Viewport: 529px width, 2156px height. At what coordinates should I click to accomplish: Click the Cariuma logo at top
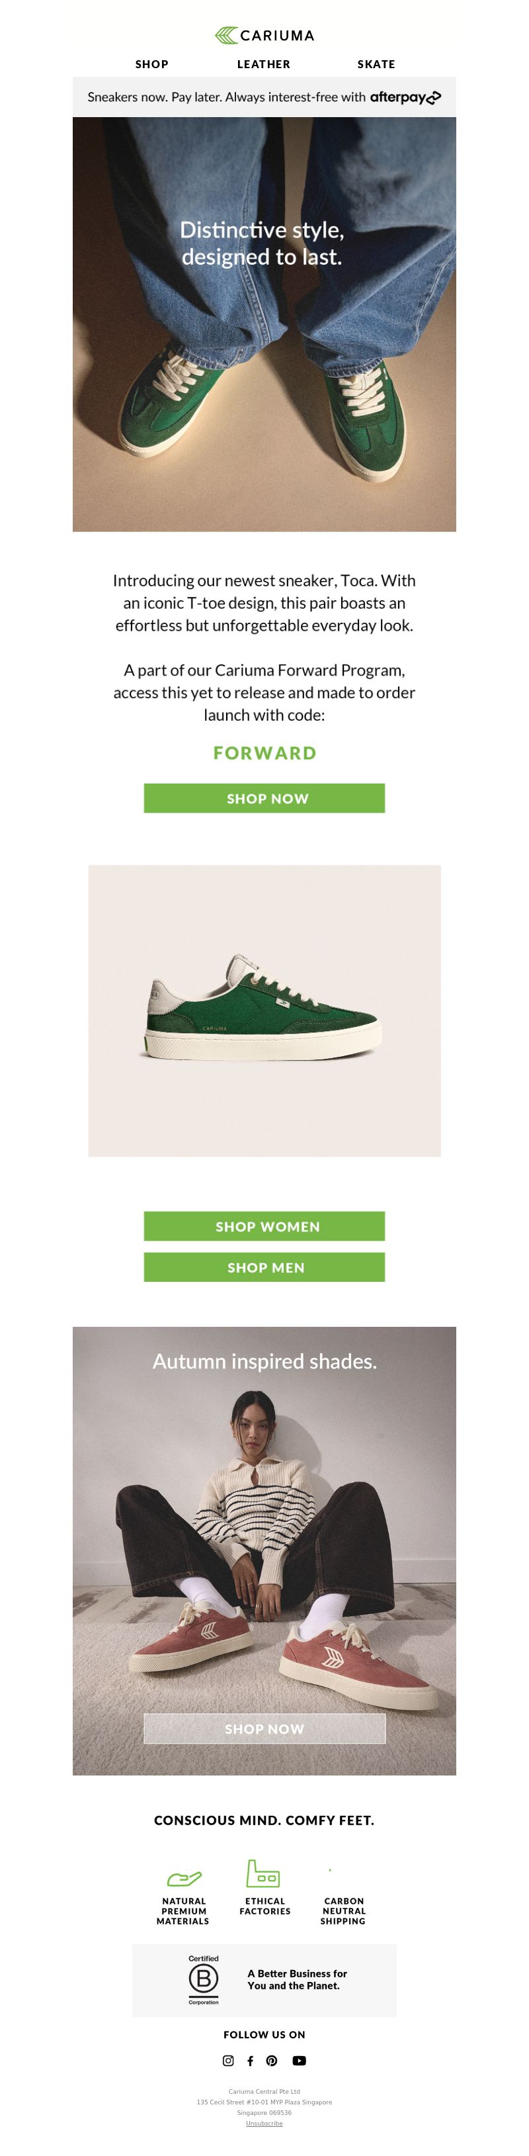click(x=264, y=35)
